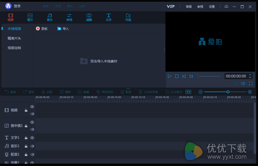Lock the 配音1 track

tap(26, 154)
